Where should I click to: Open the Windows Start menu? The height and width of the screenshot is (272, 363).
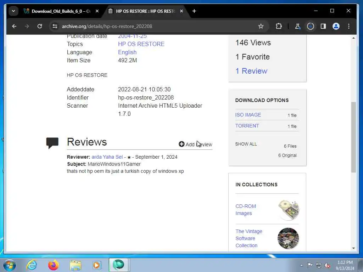(10, 265)
